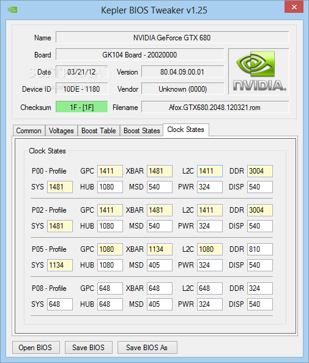The image size is (309, 363).
Task: Edit the P08 profile SYS clock field
Action: tap(60, 304)
